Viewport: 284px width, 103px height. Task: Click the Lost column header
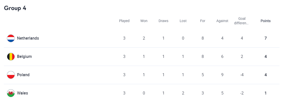point(183,21)
